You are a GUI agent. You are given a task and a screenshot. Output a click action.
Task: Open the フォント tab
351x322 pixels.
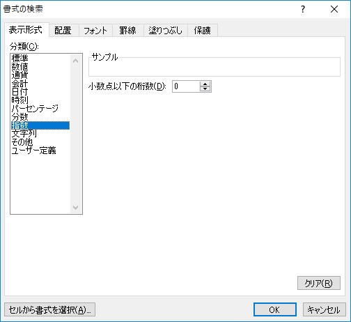tap(95, 31)
